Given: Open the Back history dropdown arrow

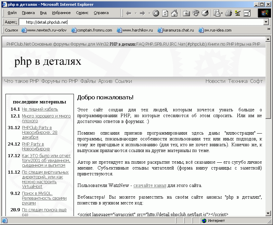Looking at the screenshot, I should [x=135, y=13].
